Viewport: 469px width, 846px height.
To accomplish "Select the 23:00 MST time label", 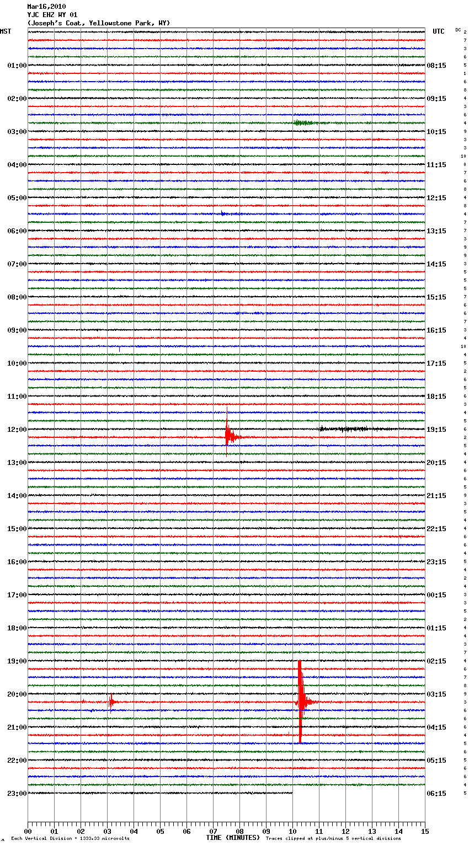I will click(x=17, y=794).
